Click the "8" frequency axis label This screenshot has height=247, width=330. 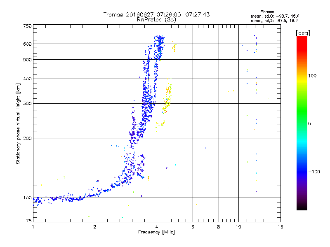pyautogui.click(x=219, y=227)
